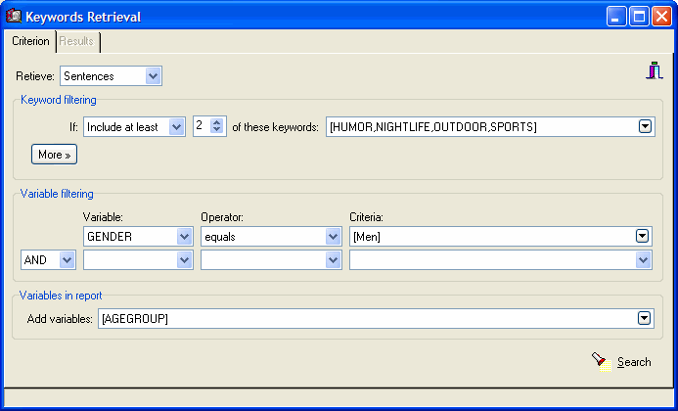
Task: Open the 'Include at least' condition dropdown
Action: point(176,126)
